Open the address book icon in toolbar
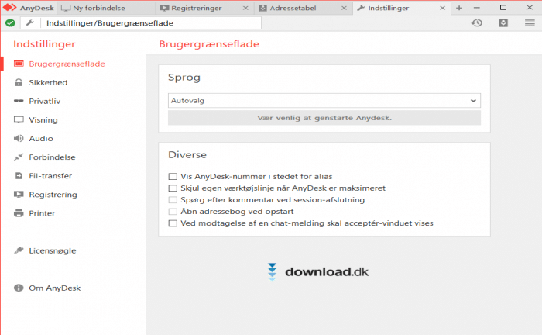The image size is (542, 335). pos(503,23)
